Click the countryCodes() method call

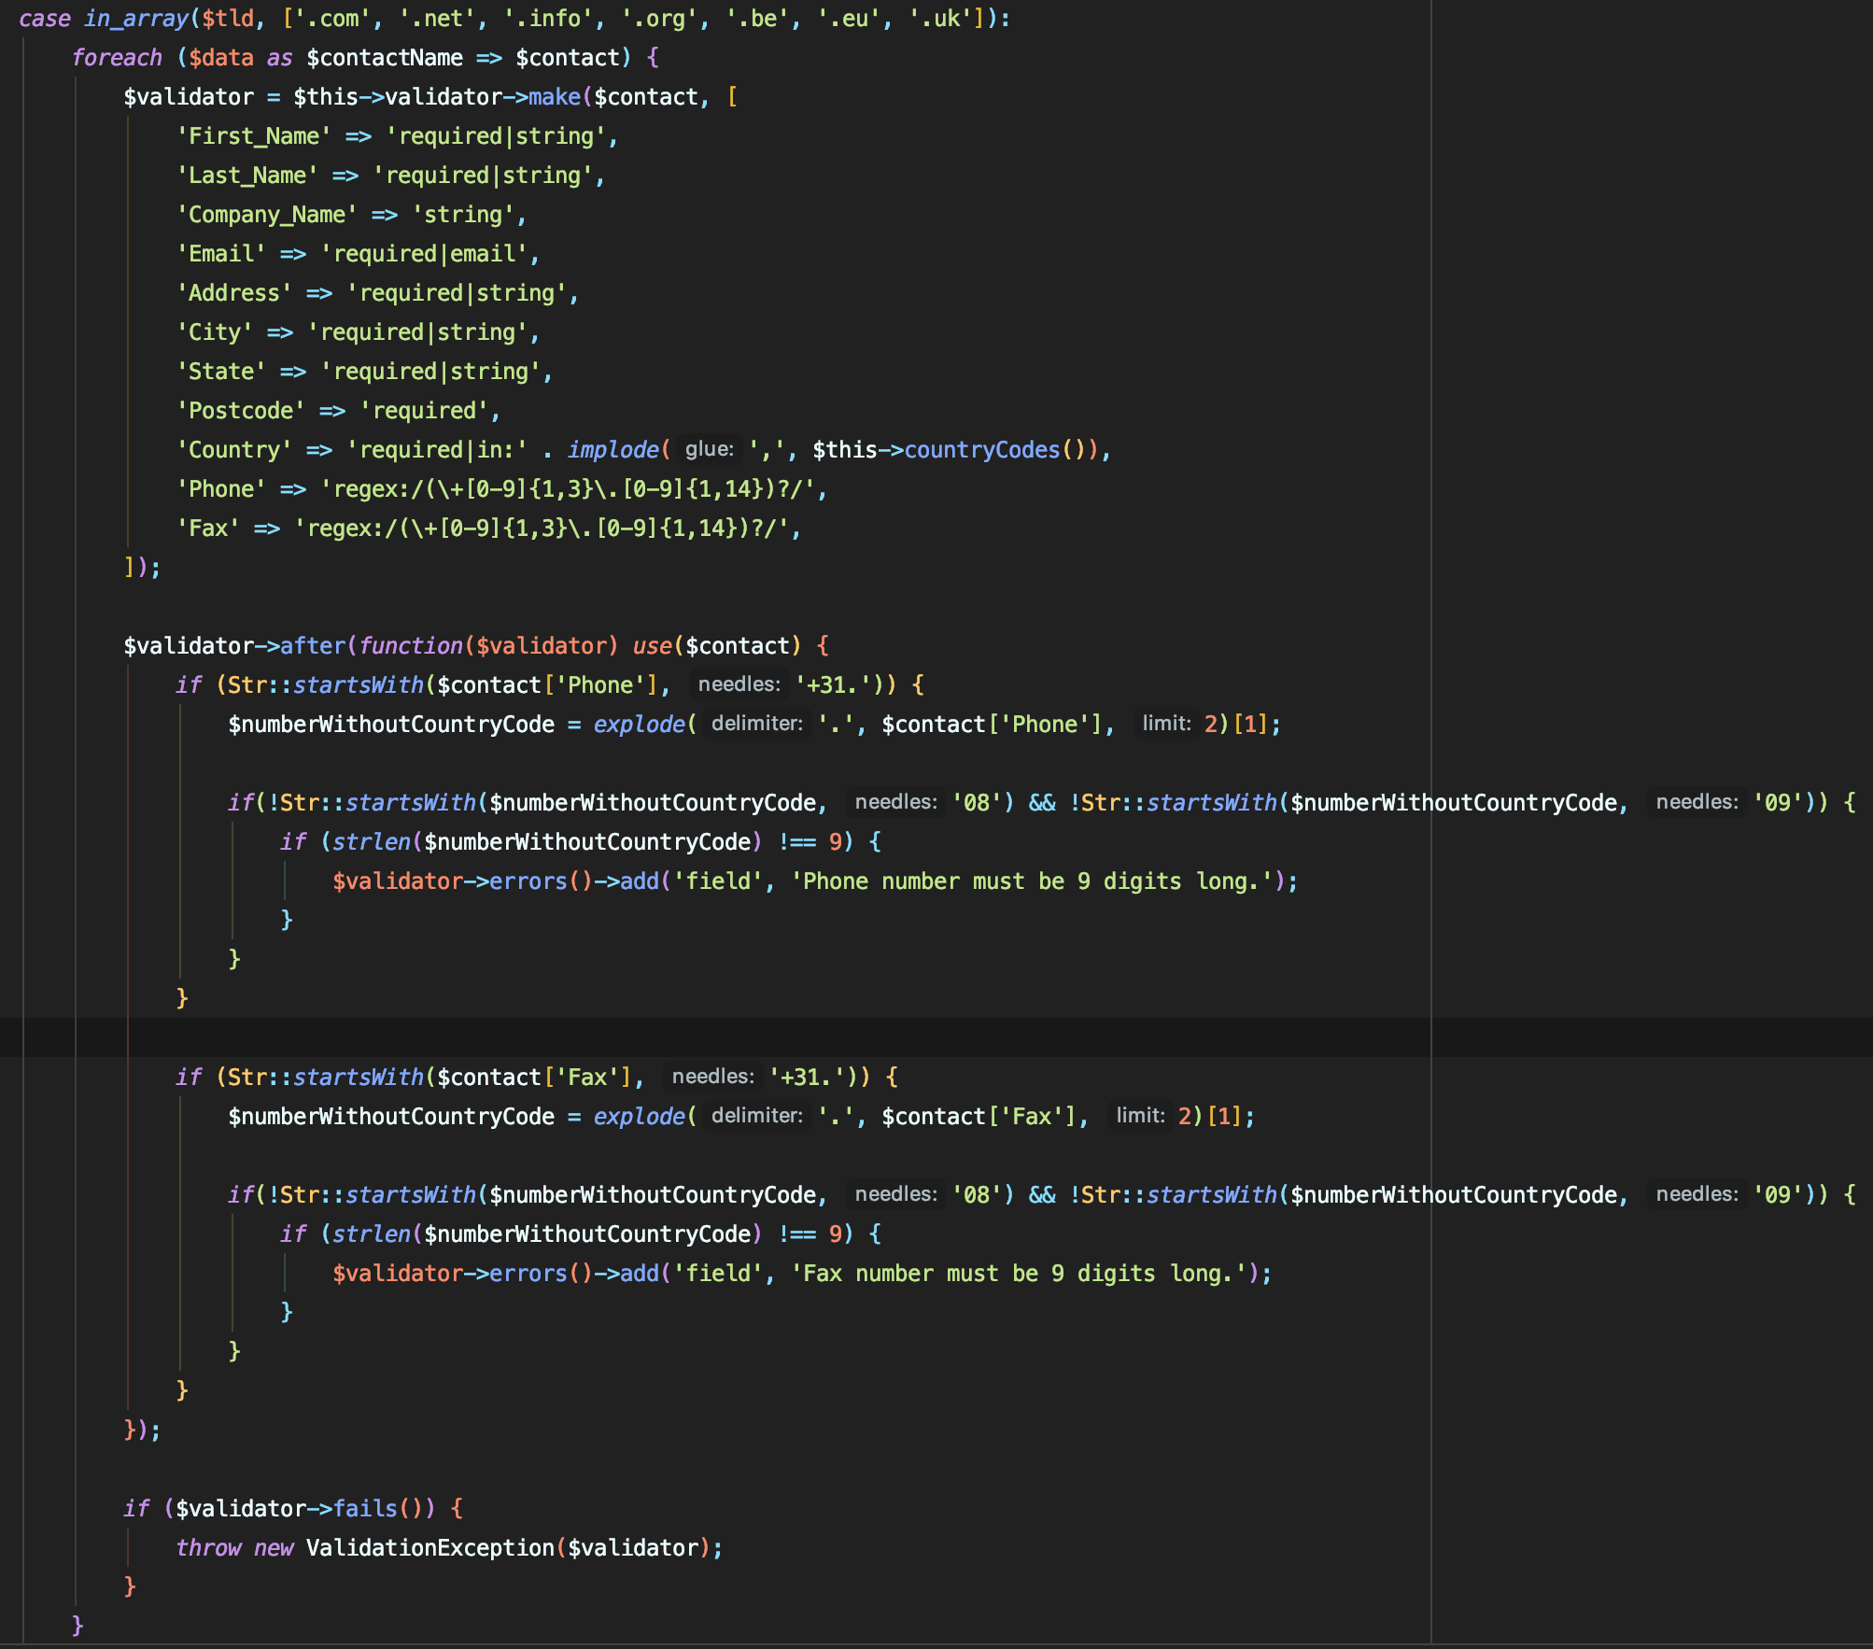(x=981, y=450)
